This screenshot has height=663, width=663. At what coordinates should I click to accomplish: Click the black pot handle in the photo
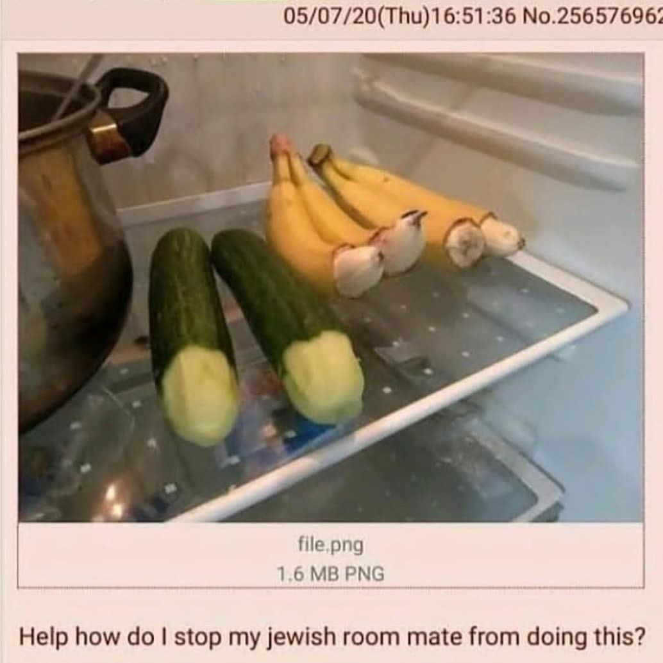127,114
